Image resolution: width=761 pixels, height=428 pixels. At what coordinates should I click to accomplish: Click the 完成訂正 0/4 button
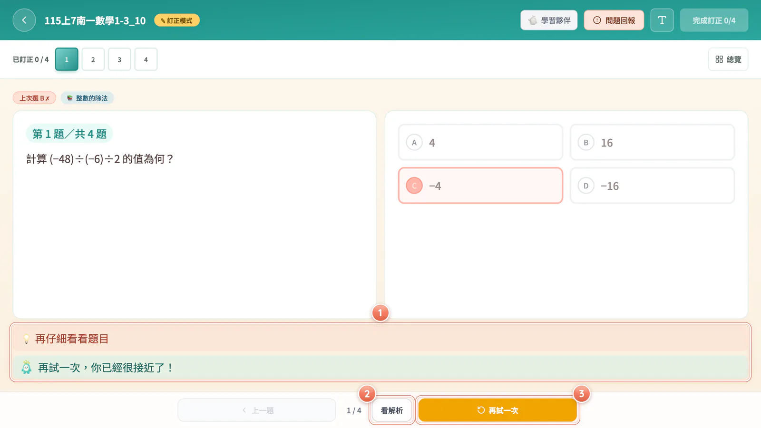tap(714, 20)
